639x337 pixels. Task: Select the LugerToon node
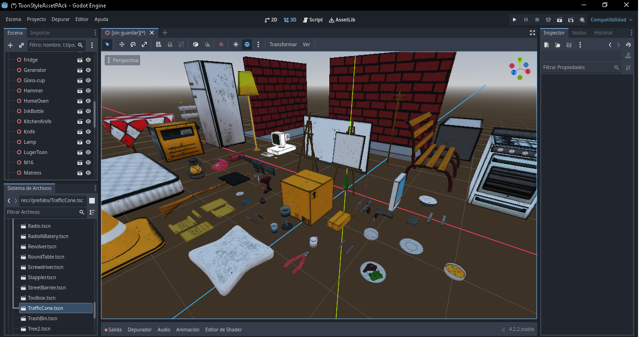(x=35, y=152)
